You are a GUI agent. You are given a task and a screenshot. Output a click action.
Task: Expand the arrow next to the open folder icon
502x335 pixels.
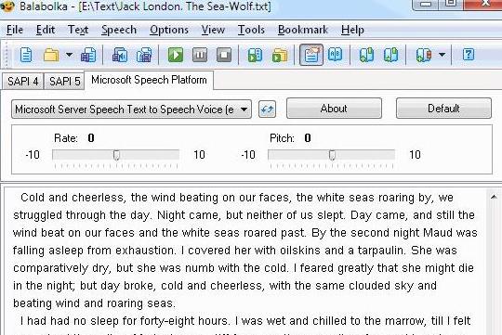[69, 55]
